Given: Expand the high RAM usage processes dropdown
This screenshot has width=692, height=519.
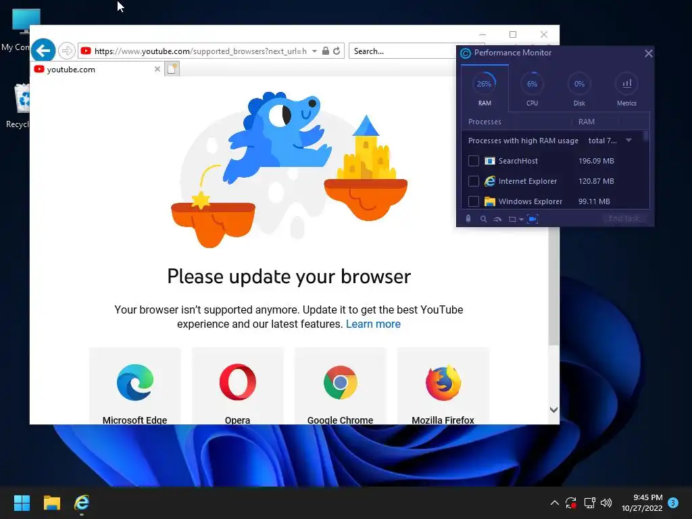Looking at the screenshot, I should click(629, 141).
